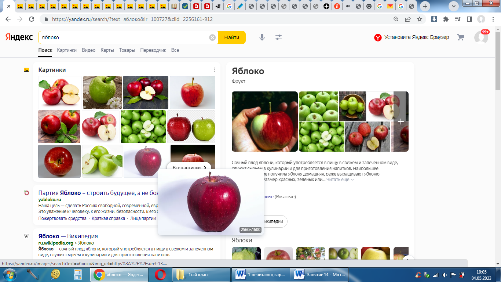Open large hand-holding-apple thumbnail

[265, 122]
